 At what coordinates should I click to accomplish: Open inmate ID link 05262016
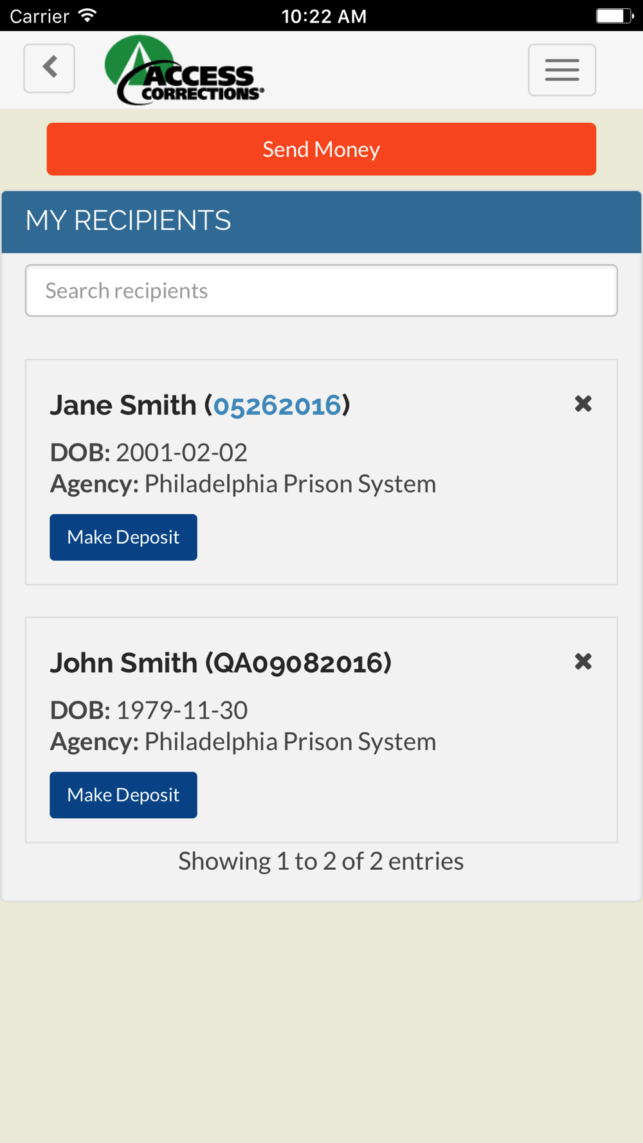277,406
